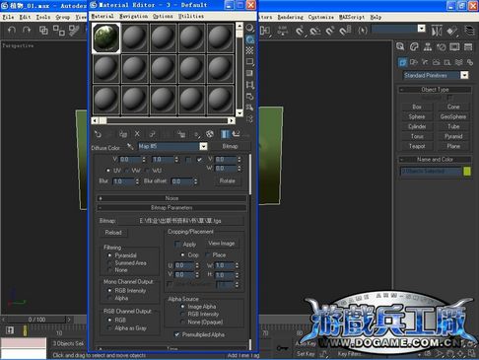Open the Options menu in Material Editor
This screenshot has width=479, height=360.
[x=163, y=16]
